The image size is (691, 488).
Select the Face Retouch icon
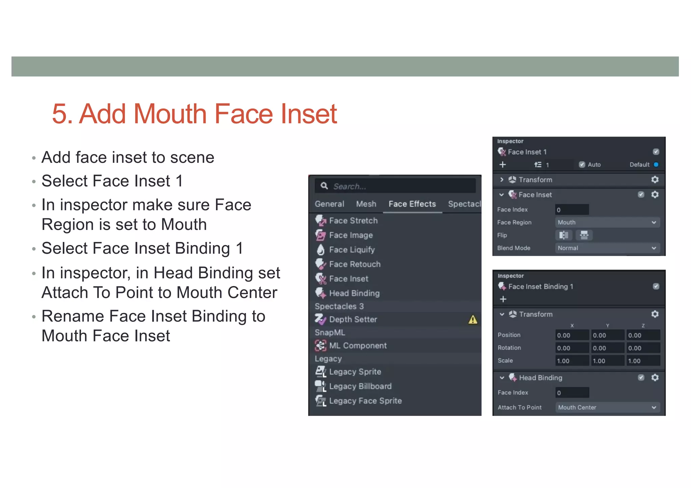click(321, 264)
